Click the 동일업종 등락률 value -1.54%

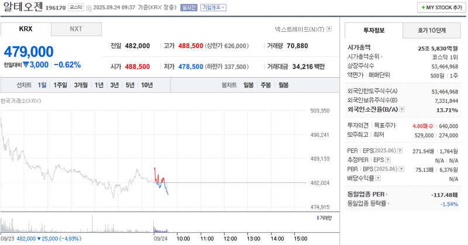pos(449,204)
